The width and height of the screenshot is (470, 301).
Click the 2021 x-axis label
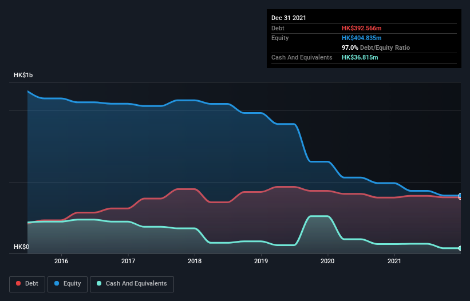(x=394, y=261)
